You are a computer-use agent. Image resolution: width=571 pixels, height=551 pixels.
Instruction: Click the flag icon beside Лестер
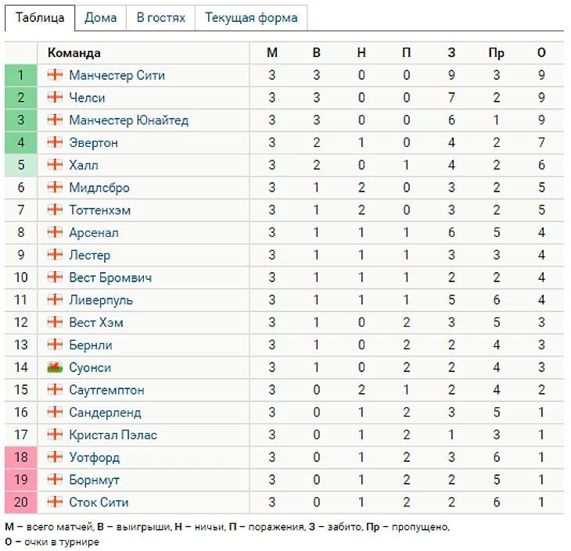click(x=55, y=256)
